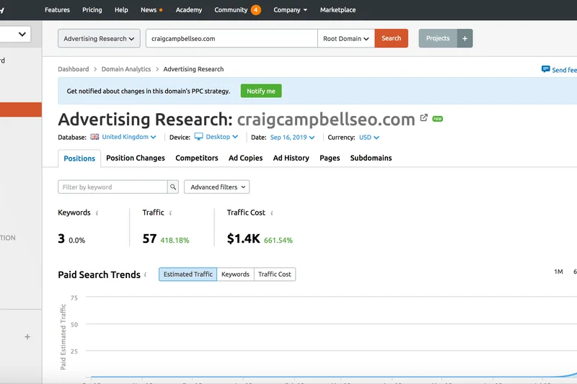Screen dimensions: 577x384
Task: Open News in top navigation
Action: pos(149,10)
